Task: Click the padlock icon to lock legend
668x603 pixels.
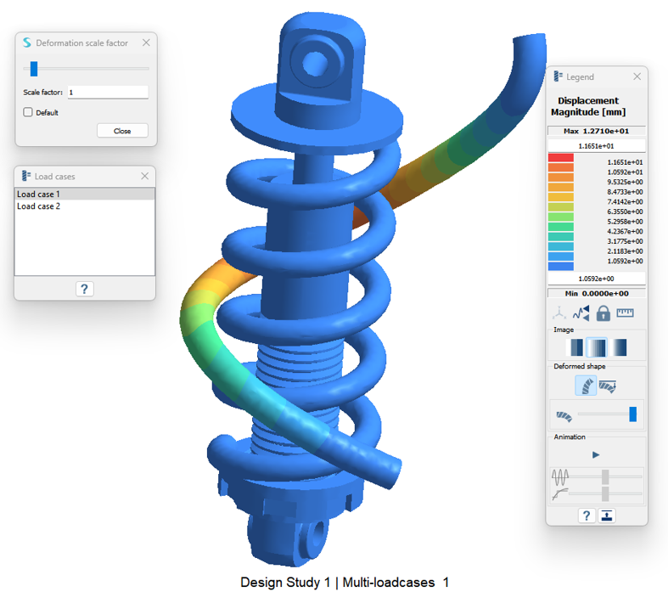Action: point(603,313)
